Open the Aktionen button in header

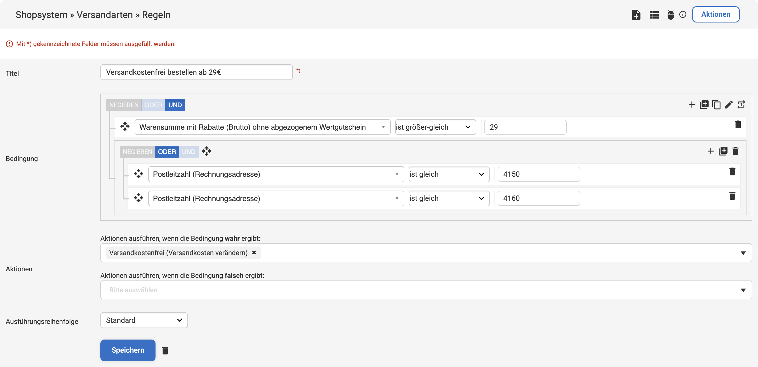click(715, 14)
